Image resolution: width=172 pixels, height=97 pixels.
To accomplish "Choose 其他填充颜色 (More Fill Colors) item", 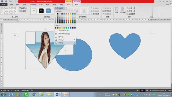I will point(65,33).
